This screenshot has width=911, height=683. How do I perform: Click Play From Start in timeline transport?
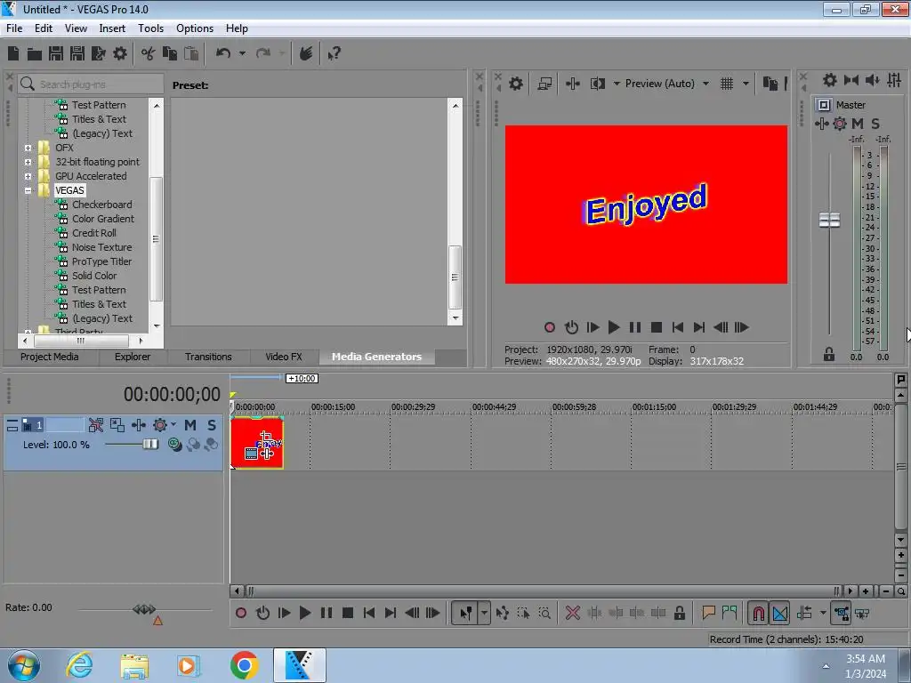pos(284,613)
